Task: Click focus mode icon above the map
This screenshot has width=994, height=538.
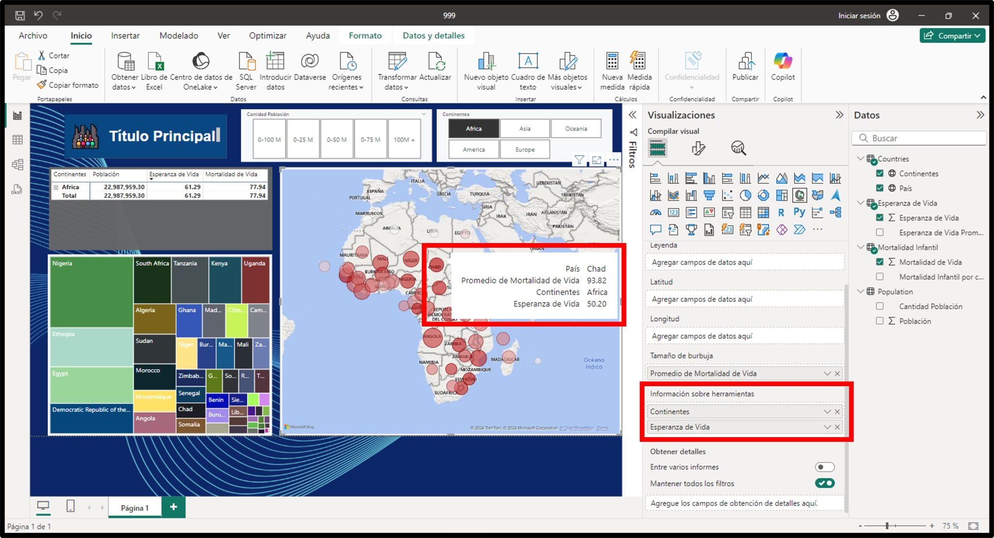Action: [596, 160]
